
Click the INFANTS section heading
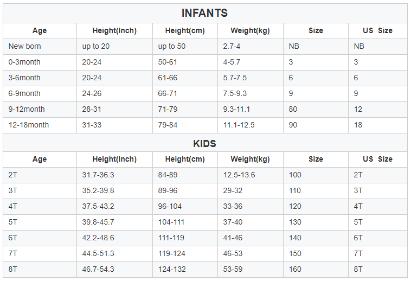tap(204, 14)
